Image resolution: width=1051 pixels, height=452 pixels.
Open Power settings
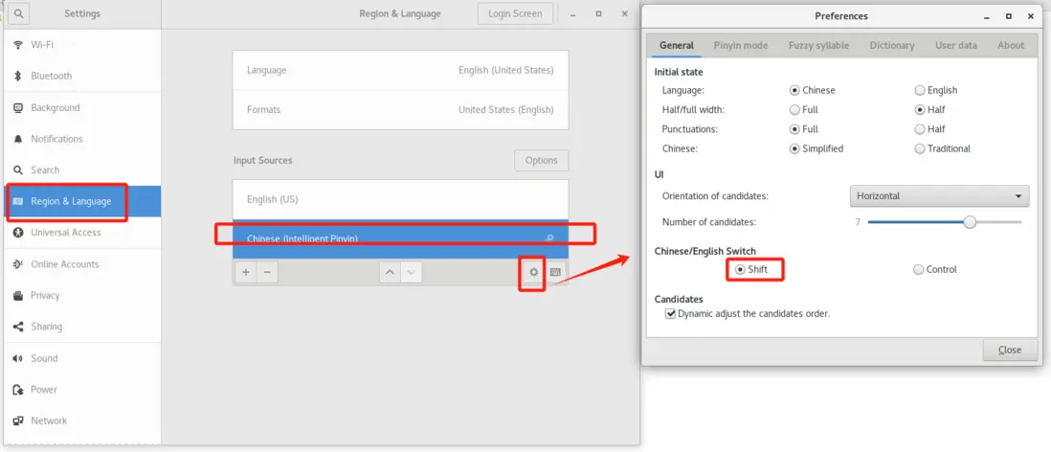[x=81, y=389]
